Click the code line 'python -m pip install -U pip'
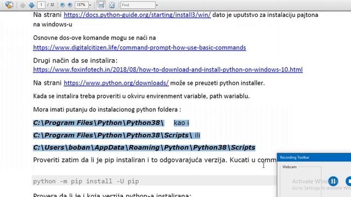 point(86,181)
